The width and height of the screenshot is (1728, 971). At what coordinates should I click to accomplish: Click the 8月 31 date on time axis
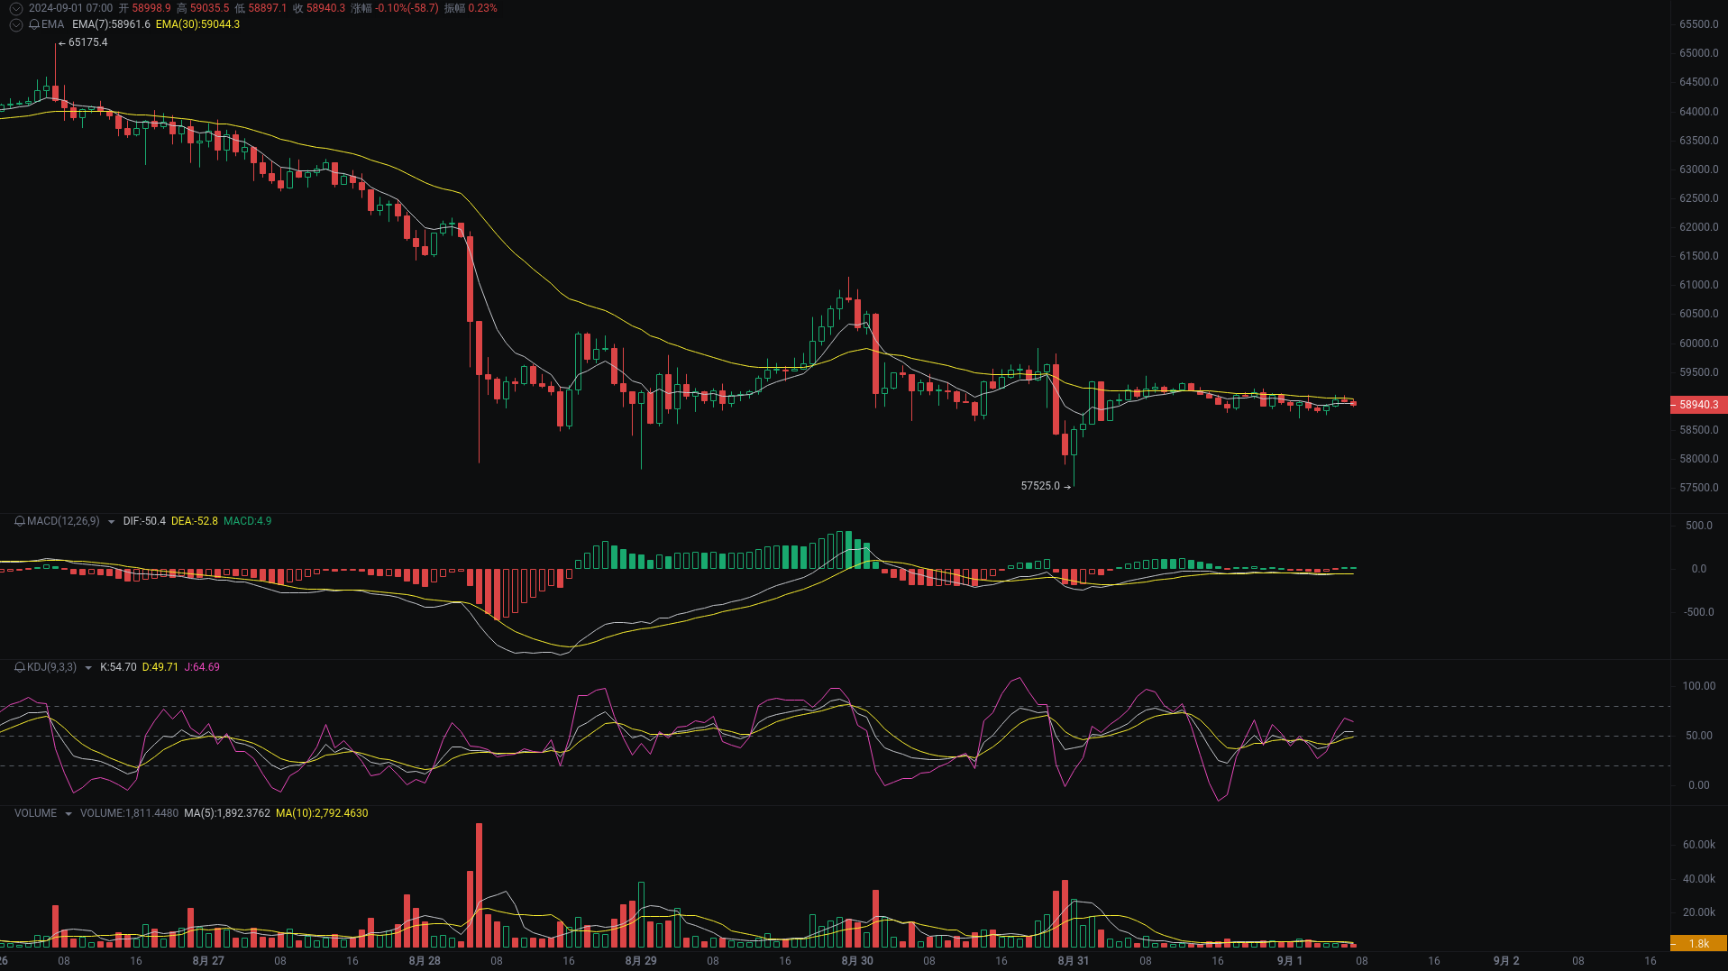click(1074, 961)
